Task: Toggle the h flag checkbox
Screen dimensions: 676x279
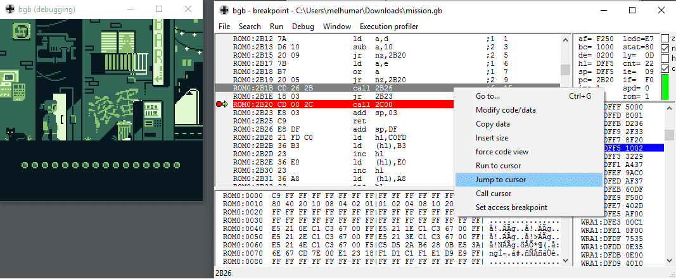Action: [x=665, y=59]
